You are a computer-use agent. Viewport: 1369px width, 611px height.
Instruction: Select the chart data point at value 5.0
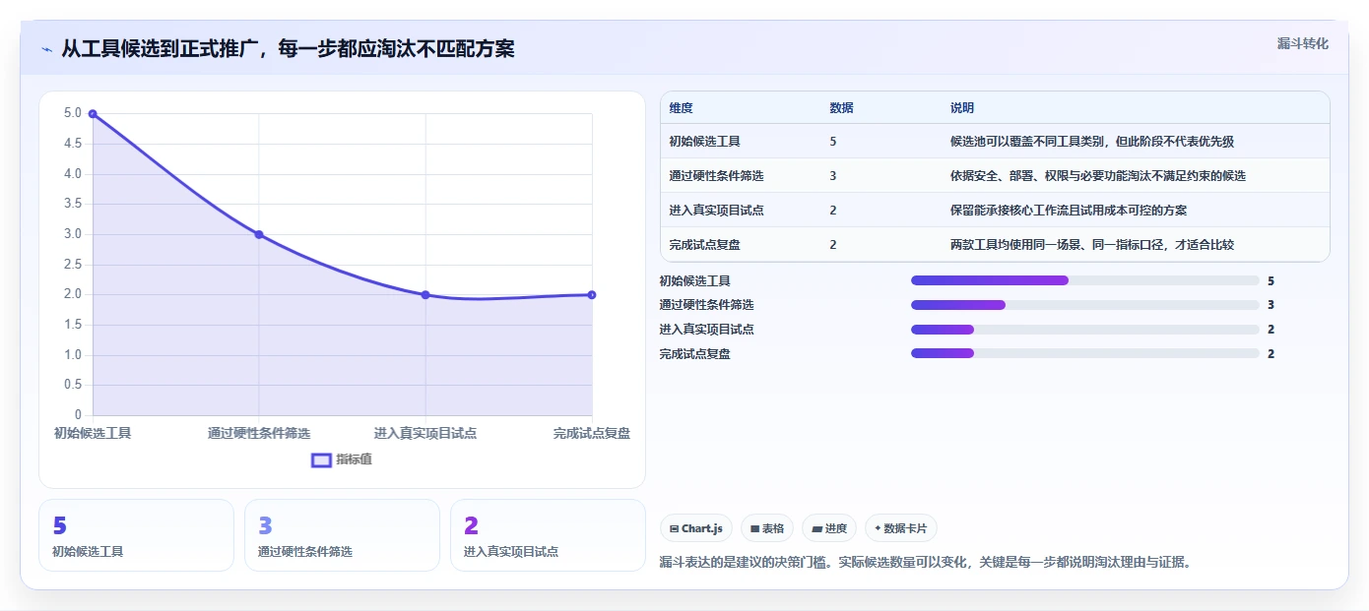tap(93, 114)
